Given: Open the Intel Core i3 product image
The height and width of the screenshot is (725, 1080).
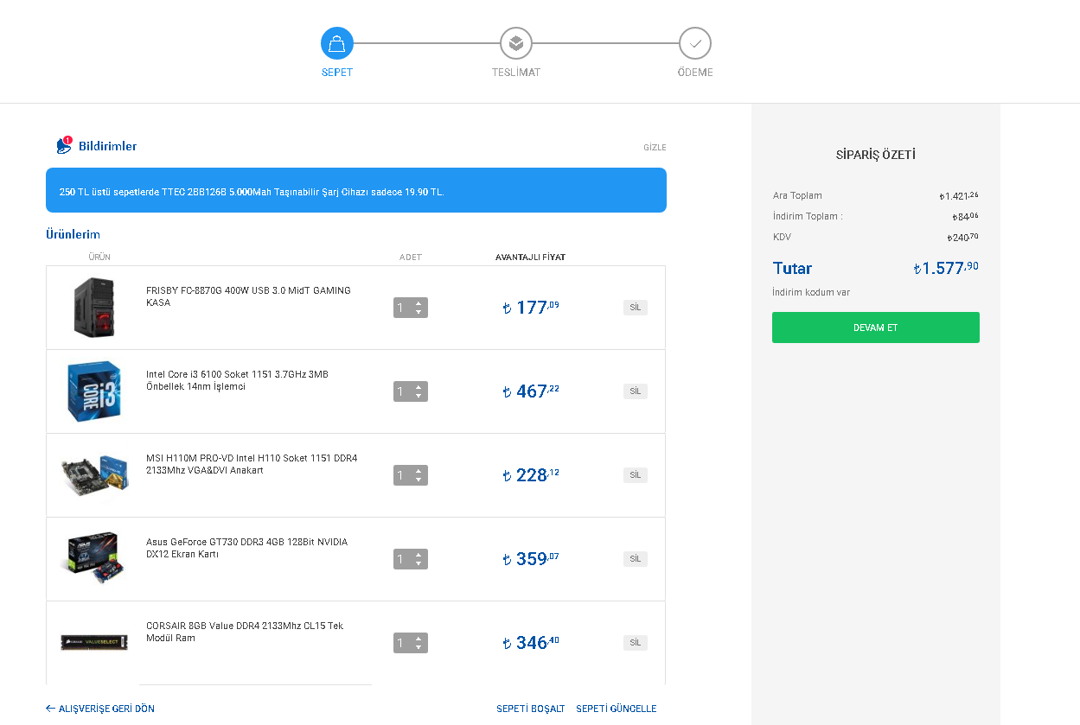Looking at the screenshot, I should pyautogui.click(x=94, y=391).
